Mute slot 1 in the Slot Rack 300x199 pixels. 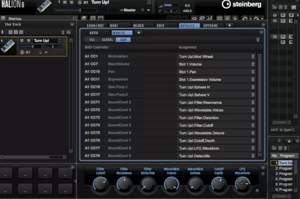22,40
